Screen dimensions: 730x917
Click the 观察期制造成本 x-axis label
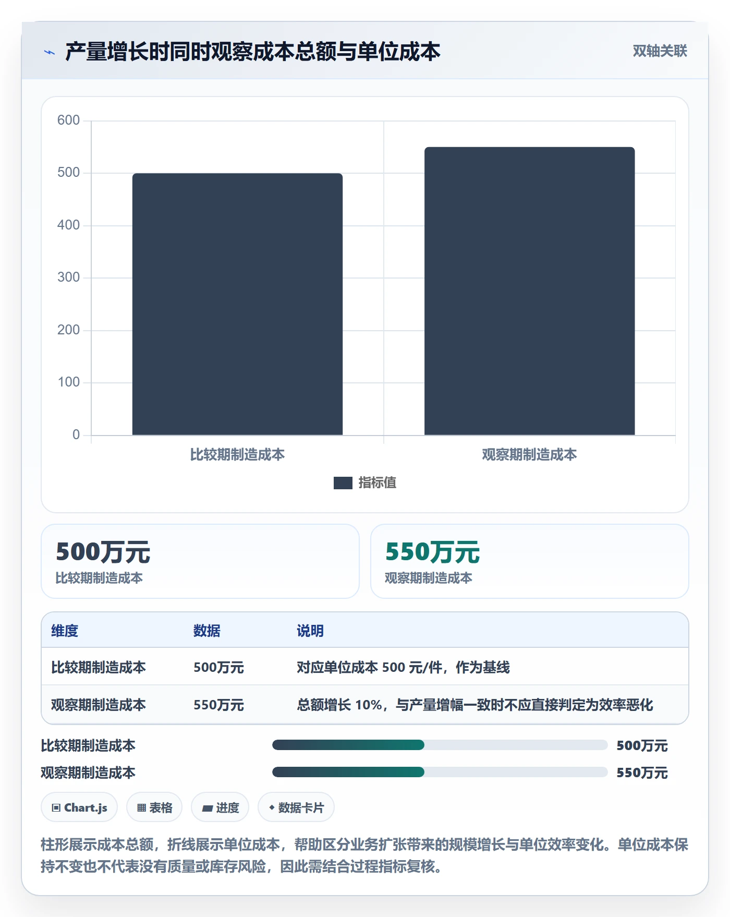pyautogui.click(x=529, y=455)
